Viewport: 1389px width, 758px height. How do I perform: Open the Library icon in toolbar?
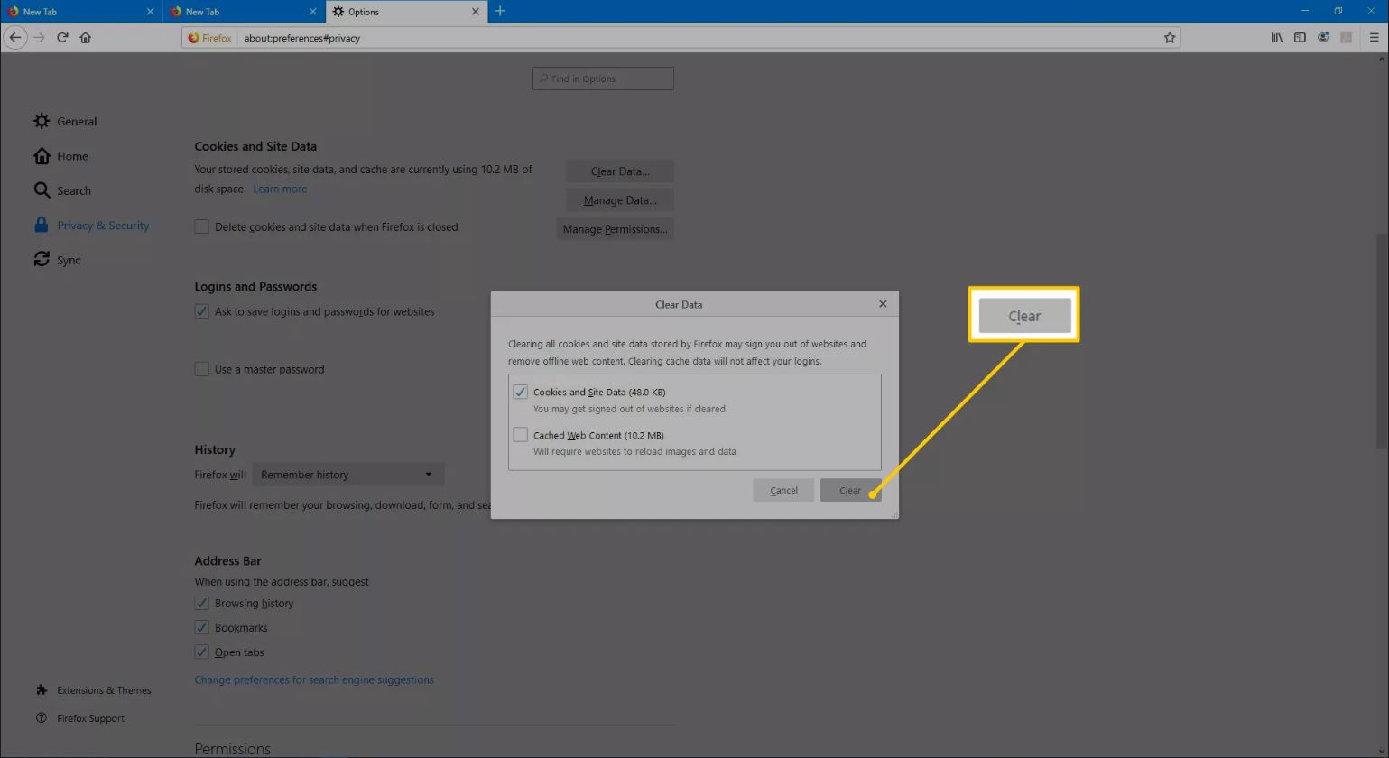(1276, 38)
